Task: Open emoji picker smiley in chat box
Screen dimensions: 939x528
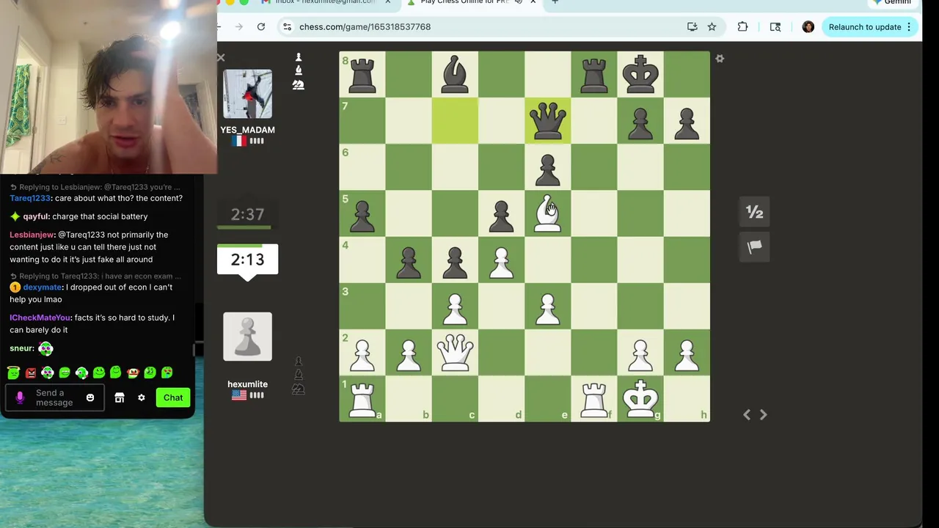Action: click(90, 397)
